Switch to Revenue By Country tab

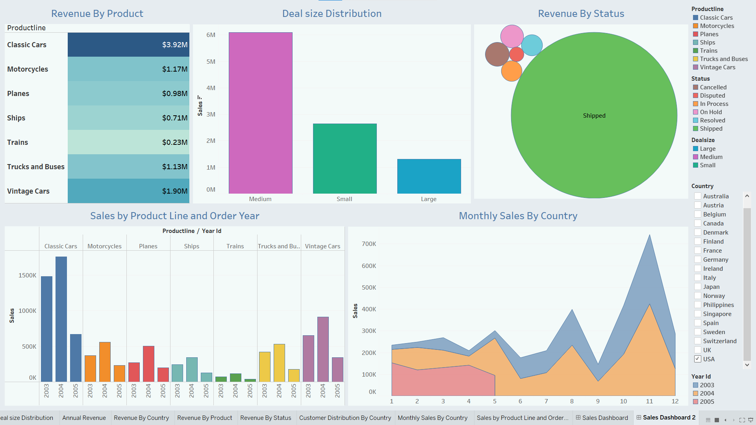coord(141,418)
